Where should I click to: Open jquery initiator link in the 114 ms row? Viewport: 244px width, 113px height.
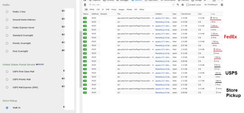[163, 89]
